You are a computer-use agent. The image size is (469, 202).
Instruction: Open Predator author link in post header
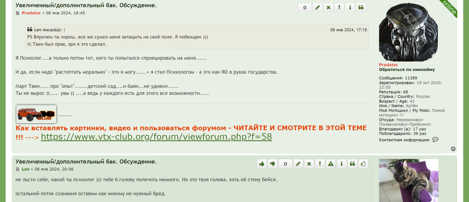[x=31, y=13]
